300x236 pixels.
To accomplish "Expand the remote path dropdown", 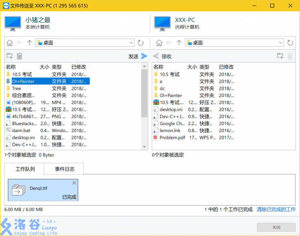I will click(x=281, y=43).
